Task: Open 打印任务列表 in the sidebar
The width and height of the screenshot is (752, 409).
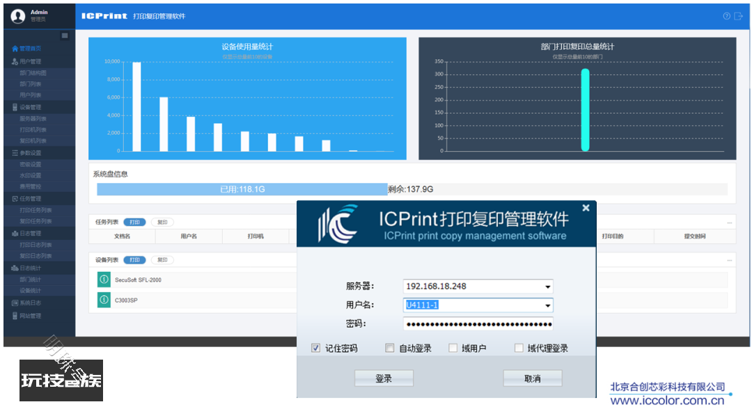Action: [x=36, y=210]
